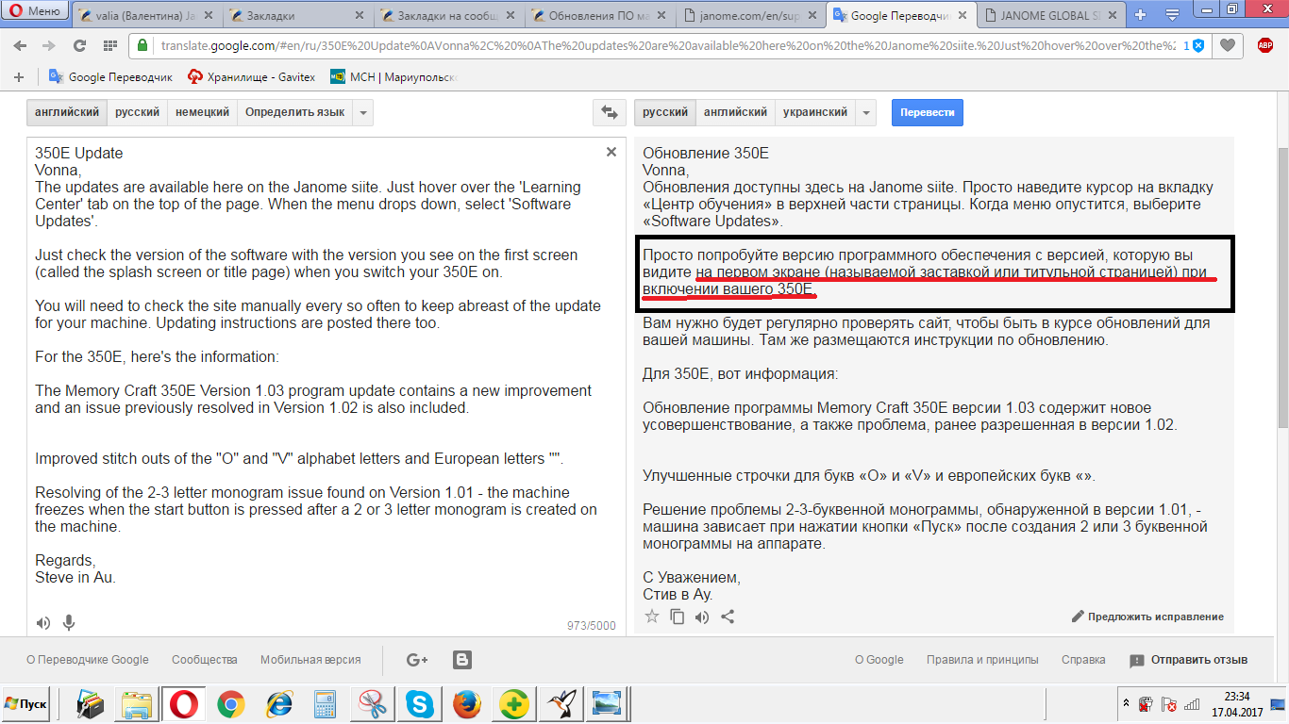This screenshot has height=724, width=1289.
Task: Add page to bookmarks with the heart icon
Action: (1227, 45)
